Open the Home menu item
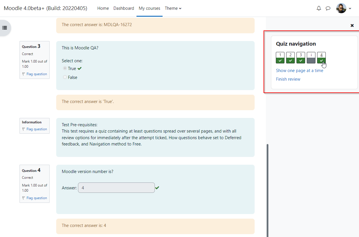Image resolution: width=359 pixels, height=237 pixels. tap(103, 8)
